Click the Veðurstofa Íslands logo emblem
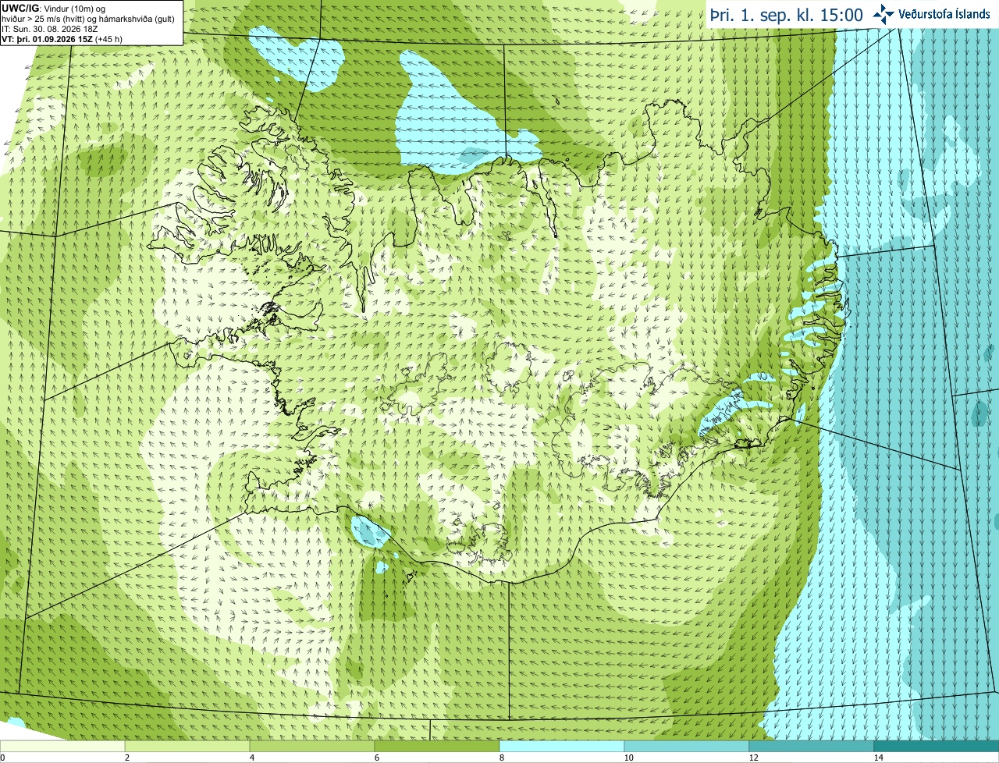The image size is (999, 763). click(883, 14)
